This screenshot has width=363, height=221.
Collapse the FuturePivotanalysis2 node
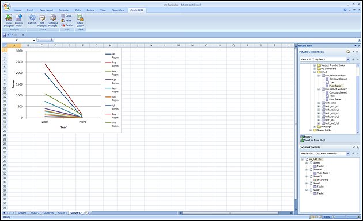(319, 89)
